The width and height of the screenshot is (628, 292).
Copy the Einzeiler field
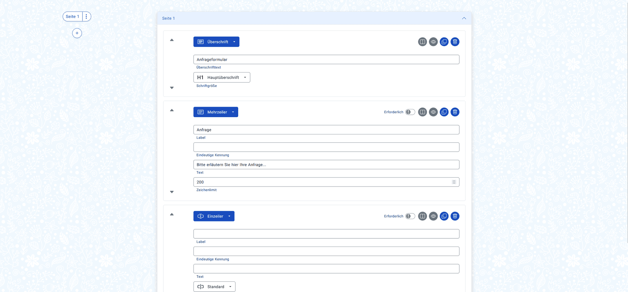(444, 216)
